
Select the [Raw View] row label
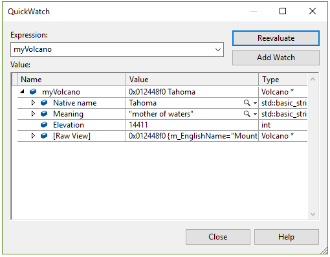pos(72,136)
